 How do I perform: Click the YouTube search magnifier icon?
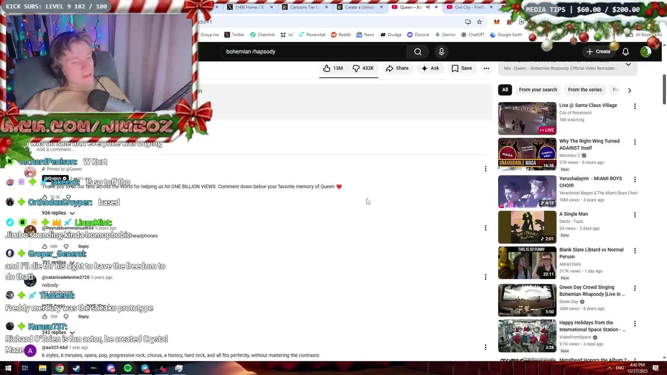[x=418, y=52]
